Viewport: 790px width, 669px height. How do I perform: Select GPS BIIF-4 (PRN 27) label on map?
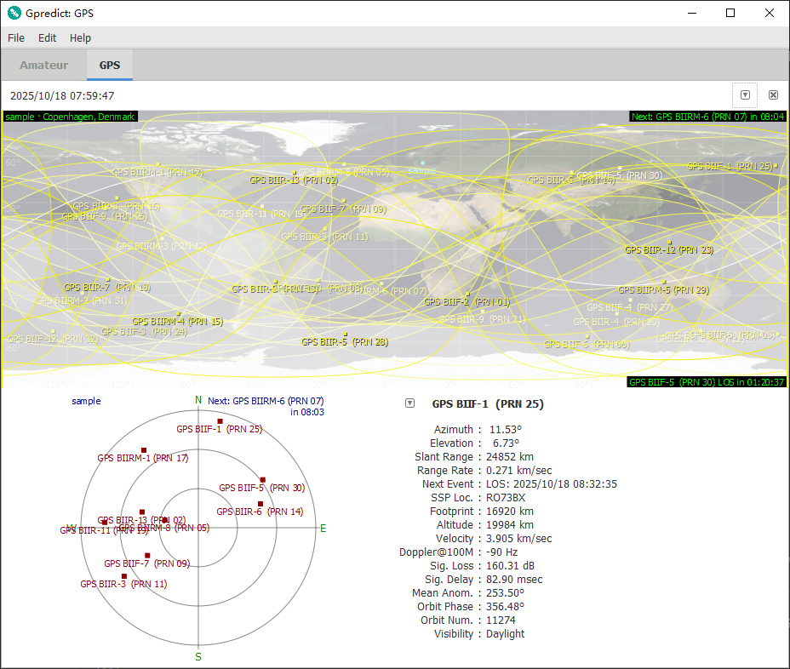click(x=630, y=307)
